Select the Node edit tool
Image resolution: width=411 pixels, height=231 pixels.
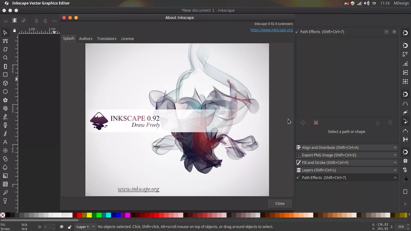coord(5,41)
